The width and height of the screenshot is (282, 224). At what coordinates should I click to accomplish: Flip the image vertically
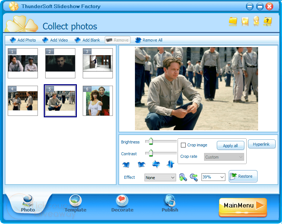tap(170, 164)
